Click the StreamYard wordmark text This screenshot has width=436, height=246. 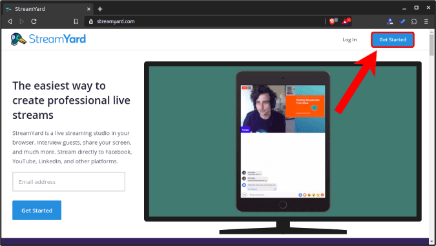tap(57, 39)
